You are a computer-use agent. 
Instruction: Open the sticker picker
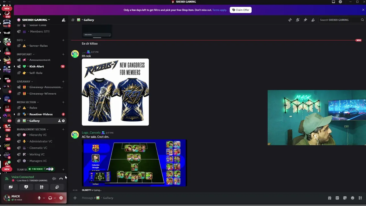pyautogui.click(x=345, y=198)
